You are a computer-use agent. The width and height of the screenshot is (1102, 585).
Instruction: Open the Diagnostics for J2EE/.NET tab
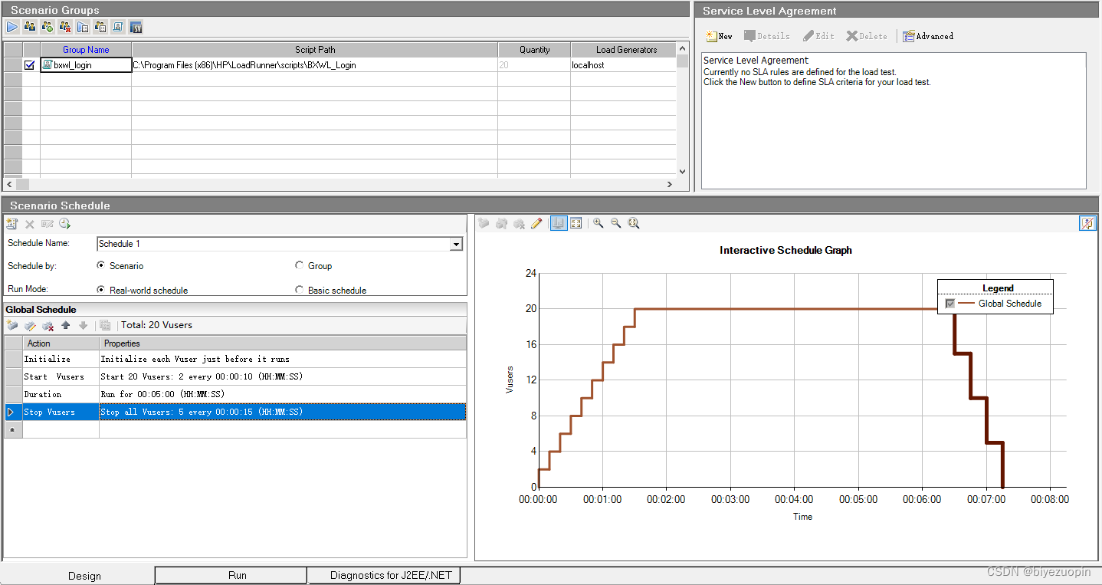click(x=384, y=575)
